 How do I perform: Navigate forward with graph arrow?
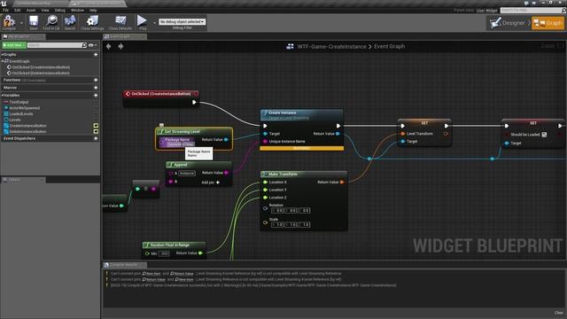[x=120, y=46]
